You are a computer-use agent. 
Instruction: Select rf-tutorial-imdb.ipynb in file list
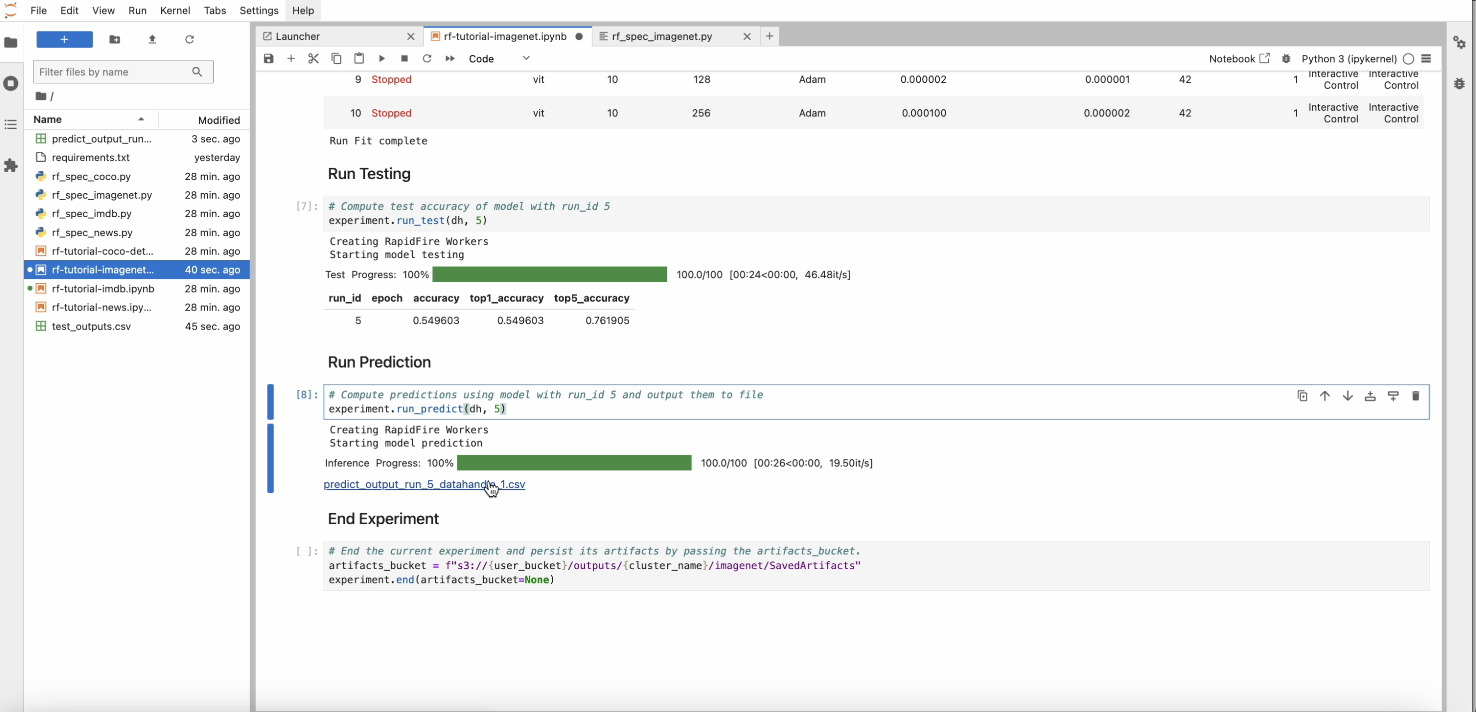[137, 288]
